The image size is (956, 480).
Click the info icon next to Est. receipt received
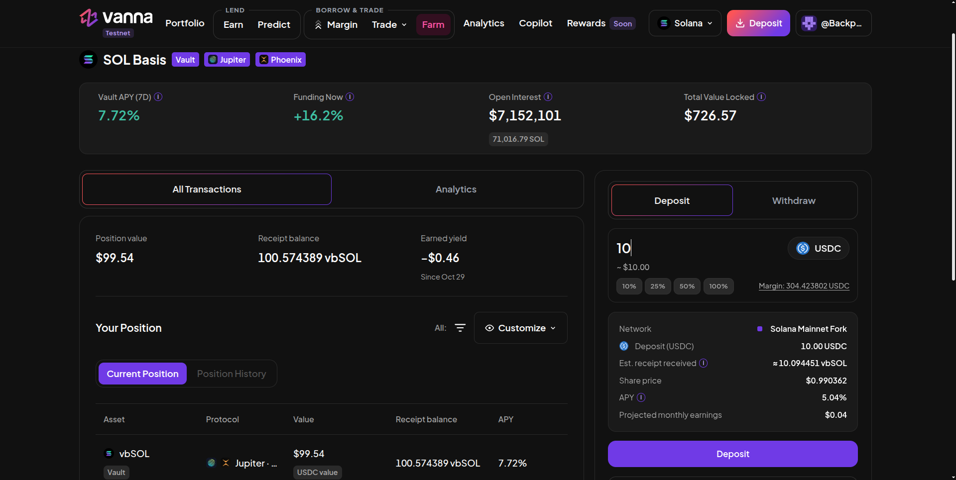pyautogui.click(x=704, y=363)
